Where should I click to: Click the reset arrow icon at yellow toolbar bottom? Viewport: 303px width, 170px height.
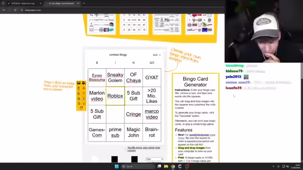(81, 108)
